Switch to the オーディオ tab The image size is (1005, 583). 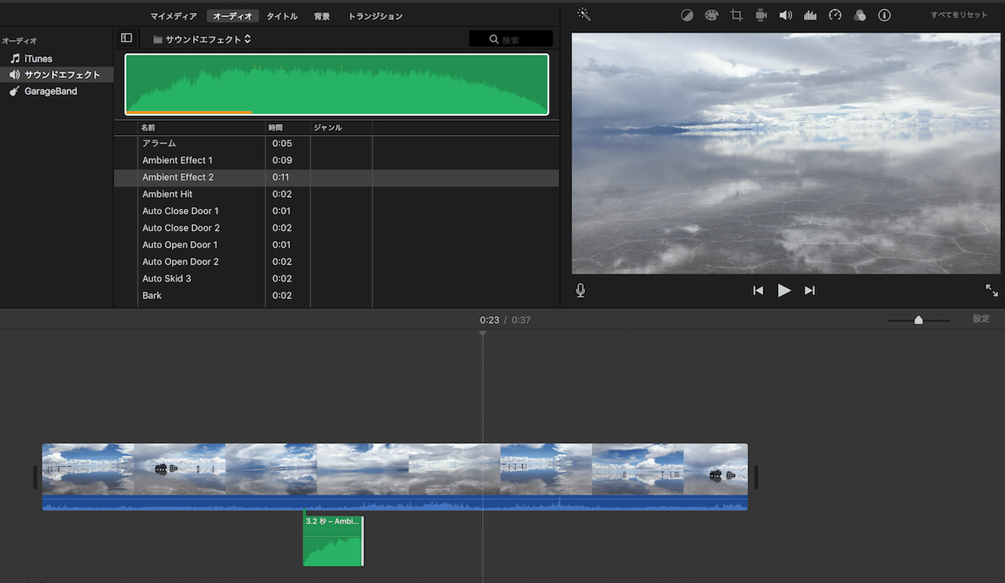[x=233, y=16]
